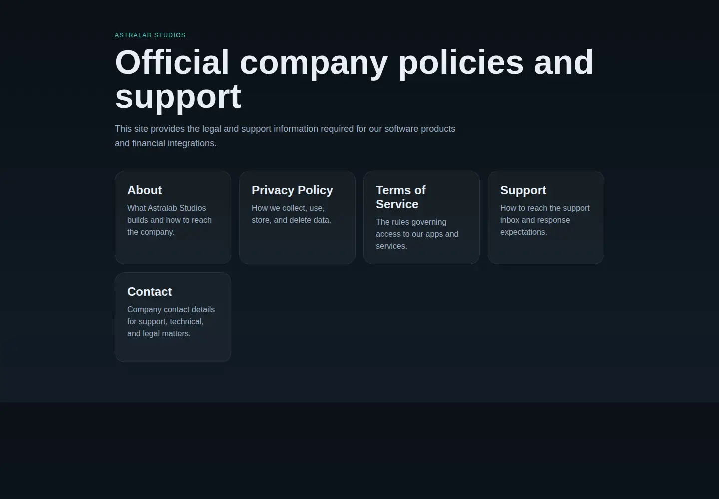Image resolution: width=719 pixels, height=499 pixels.
Task: Click the paragraph starting "This site provides"
Action: click(285, 136)
